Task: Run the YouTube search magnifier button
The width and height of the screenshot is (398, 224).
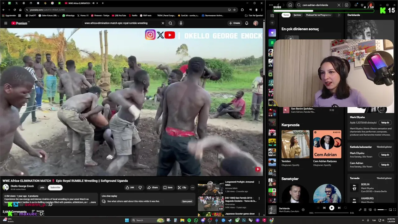Action: click(x=170, y=23)
